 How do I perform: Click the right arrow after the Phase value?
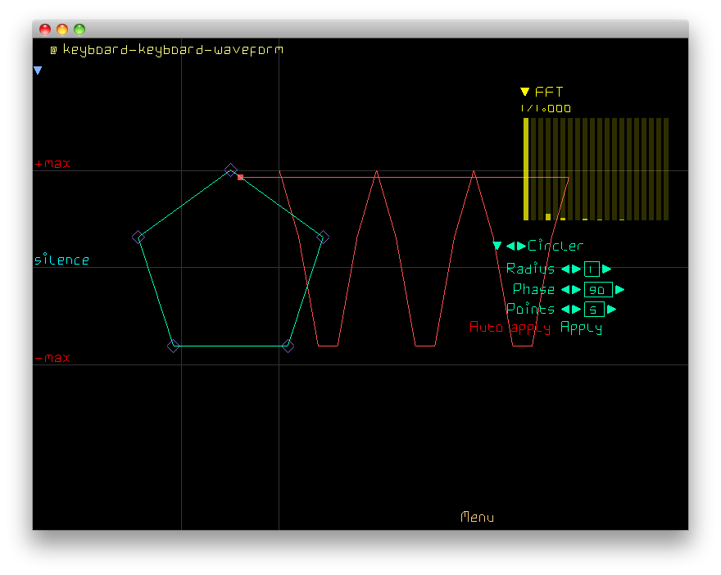click(x=619, y=289)
